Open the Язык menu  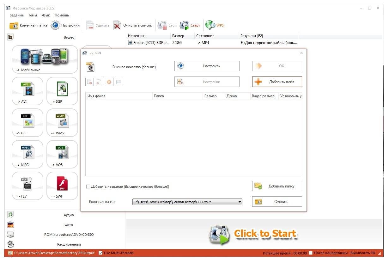[x=46, y=15]
